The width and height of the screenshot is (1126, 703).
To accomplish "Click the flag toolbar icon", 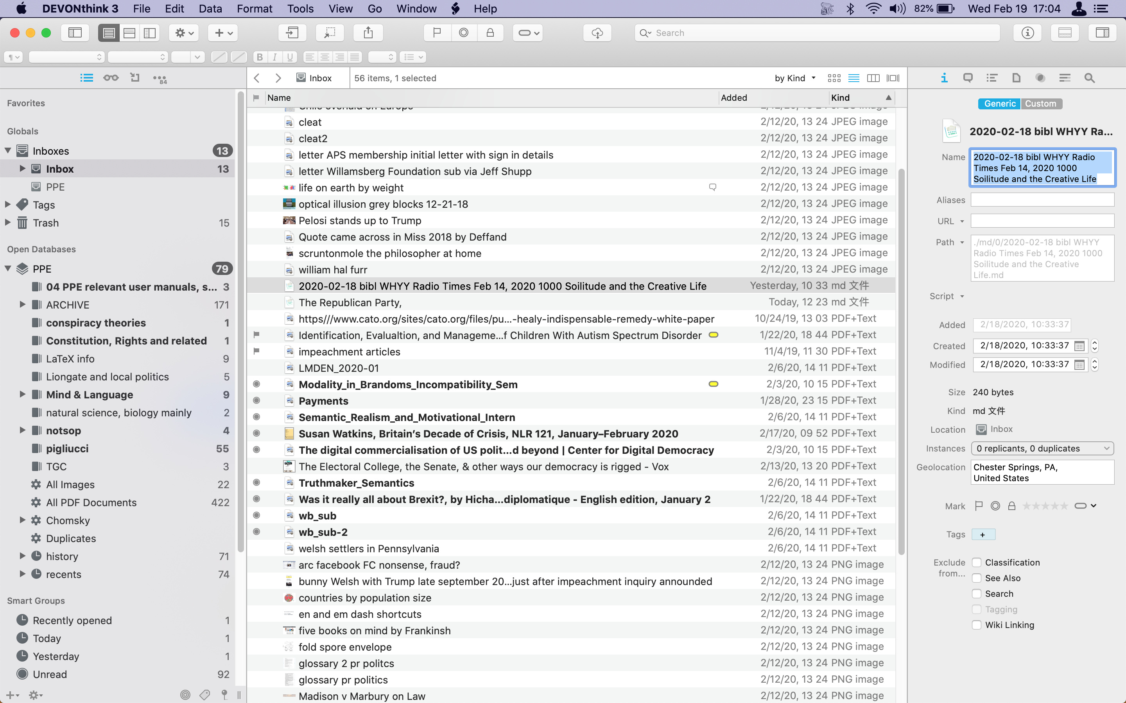I will [437, 33].
